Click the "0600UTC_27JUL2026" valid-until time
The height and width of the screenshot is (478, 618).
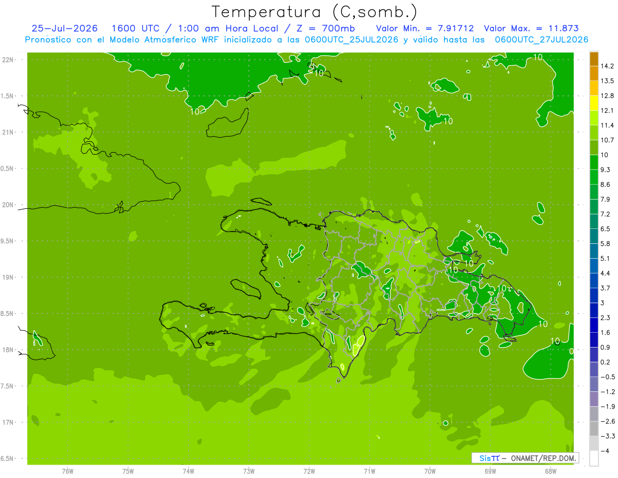coord(541,40)
